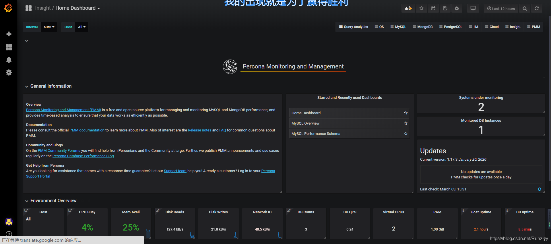Open the MySQL menu
Screen dimensions: 551x244
[398, 27]
